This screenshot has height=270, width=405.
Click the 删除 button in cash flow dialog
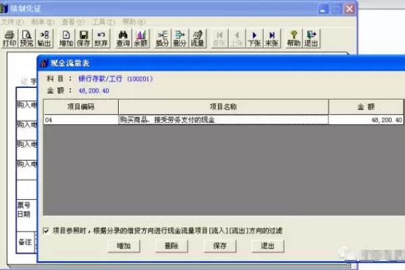pyautogui.click(x=171, y=246)
